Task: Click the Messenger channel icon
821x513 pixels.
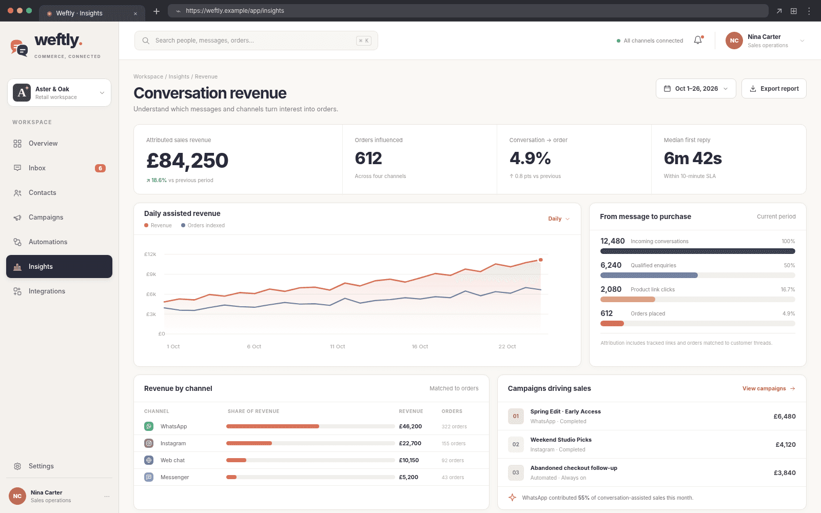Action: (x=149, y=477)
